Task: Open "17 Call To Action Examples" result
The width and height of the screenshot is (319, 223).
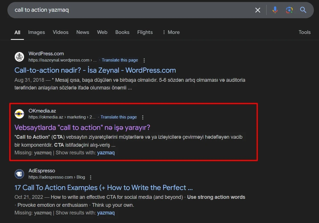Action: tap(104, 188)
